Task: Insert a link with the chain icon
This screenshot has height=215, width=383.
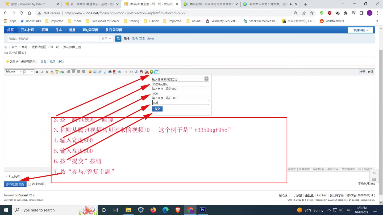Action: click(x=62, y=72)
